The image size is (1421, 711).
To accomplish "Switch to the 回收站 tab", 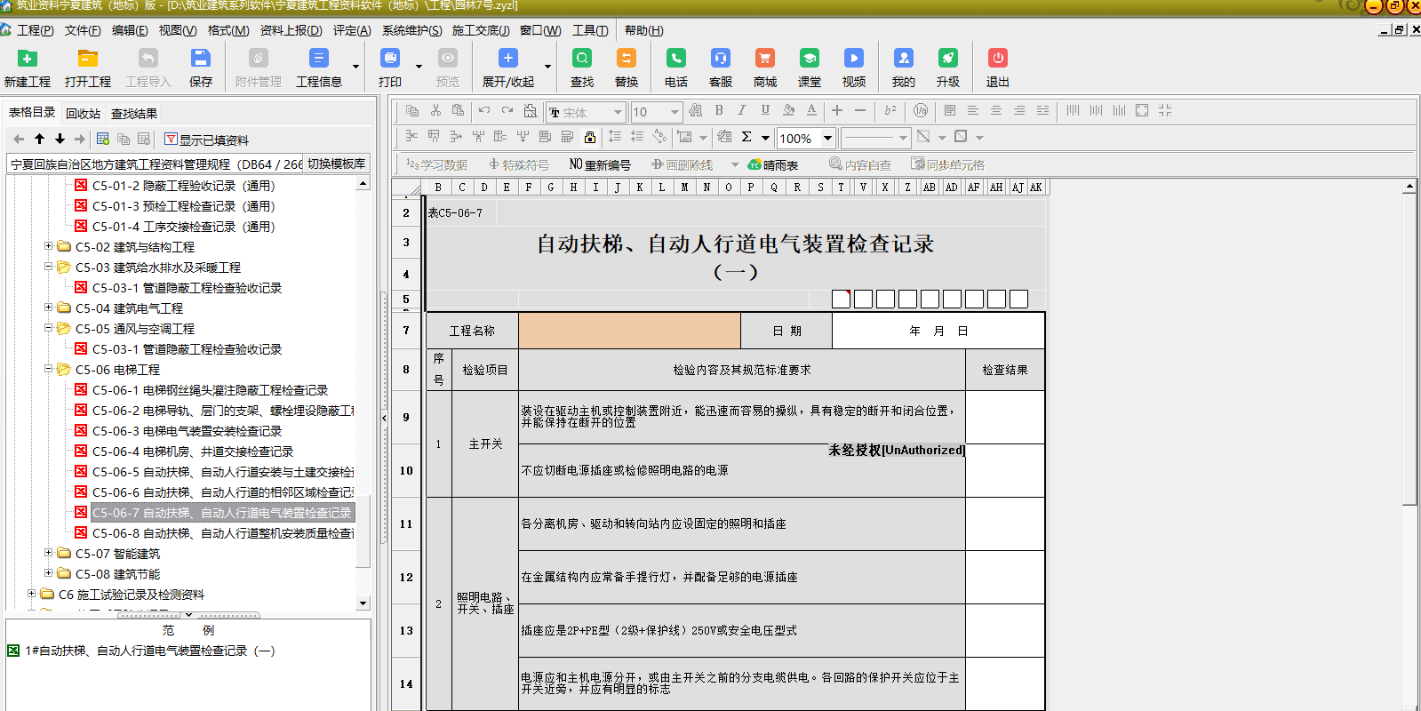I will [x=83, y=114].
